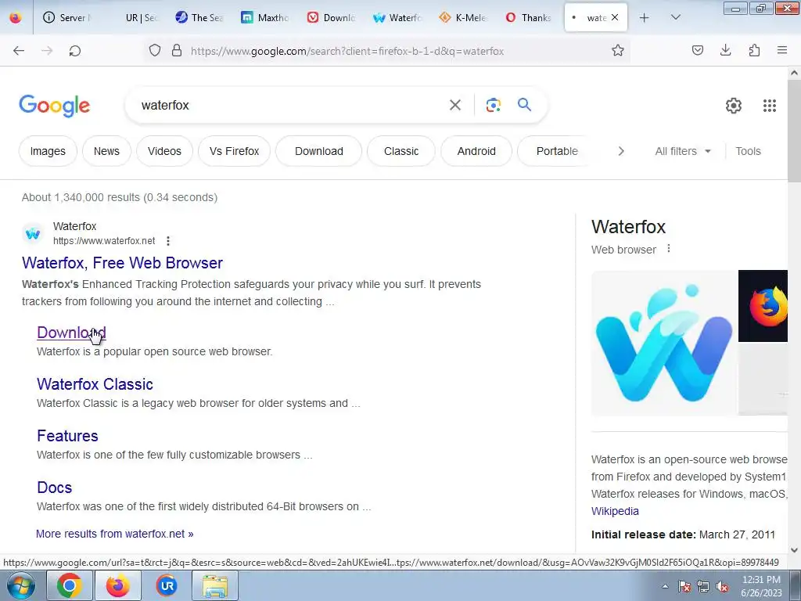Screen dimensions: 801x601
Task: Open more options for waterfox.net result
Action: (x=168, y=241)
